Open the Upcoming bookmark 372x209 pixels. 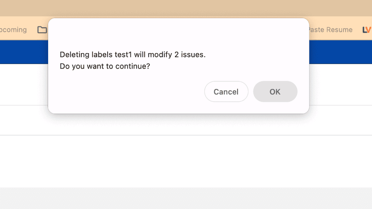point(13,30)
